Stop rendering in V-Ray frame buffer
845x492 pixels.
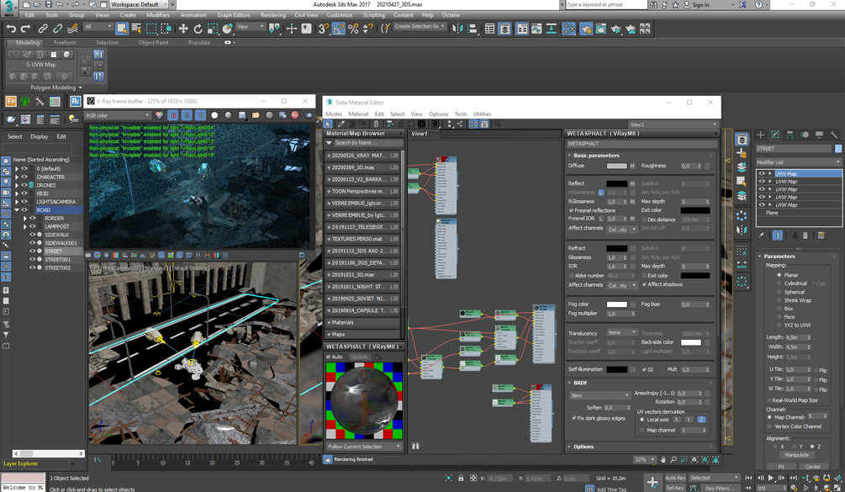(295, 115)
